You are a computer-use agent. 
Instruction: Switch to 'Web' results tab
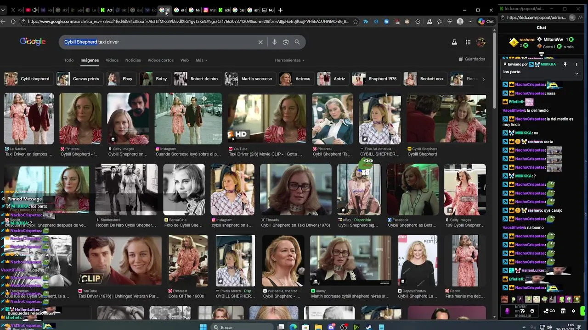coord(184,60)
